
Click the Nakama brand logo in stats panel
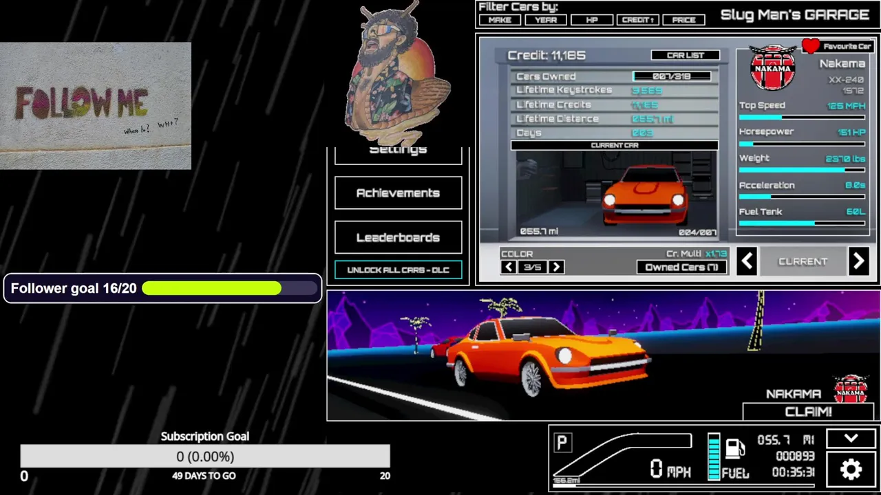click(x=773, y=67)
